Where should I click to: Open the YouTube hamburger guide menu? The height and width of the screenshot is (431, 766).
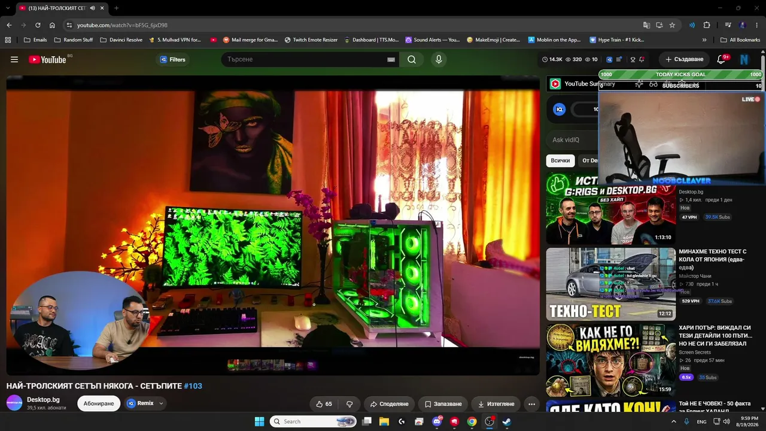pos(14,59)
